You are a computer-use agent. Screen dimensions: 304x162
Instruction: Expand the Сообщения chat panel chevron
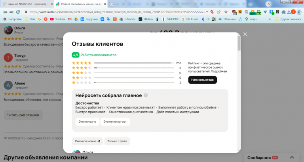292,158
